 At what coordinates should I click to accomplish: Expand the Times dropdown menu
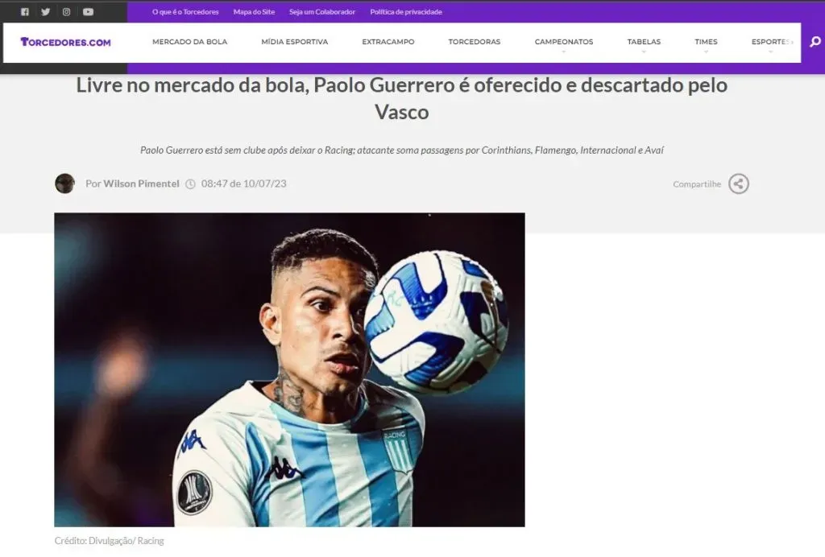pyautogui.click(x=706, y=42)
